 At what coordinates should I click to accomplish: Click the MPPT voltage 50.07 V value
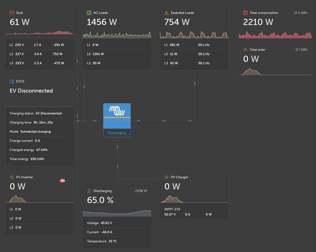click(170, 215)
